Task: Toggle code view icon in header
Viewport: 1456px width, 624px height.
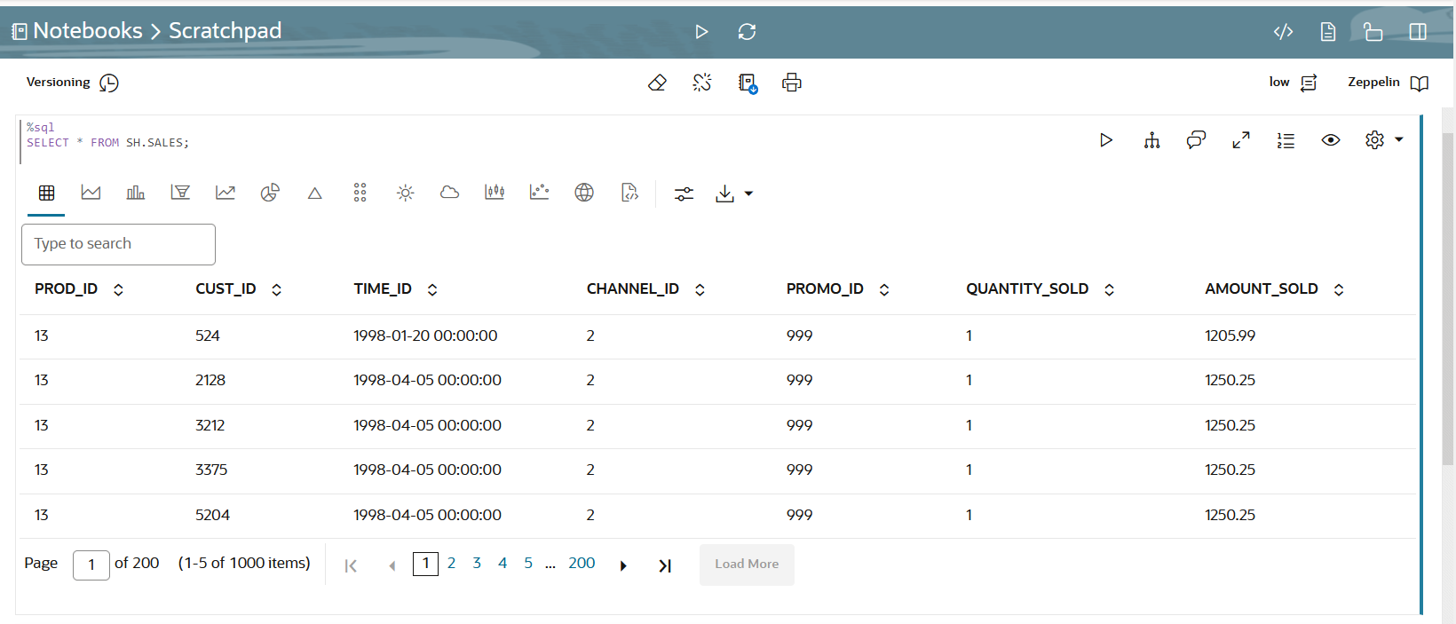Action: tap(1283, 32)
